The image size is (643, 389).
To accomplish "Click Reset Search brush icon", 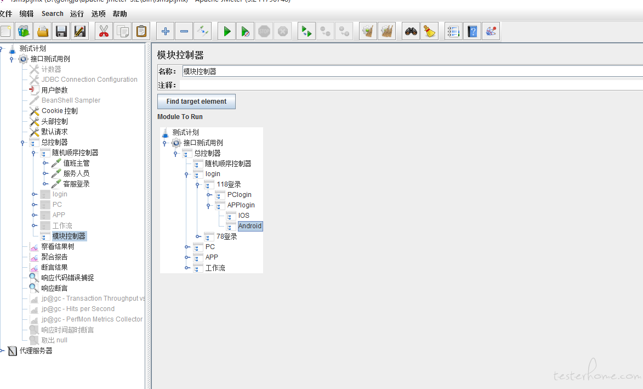I will tap(429, 31).
